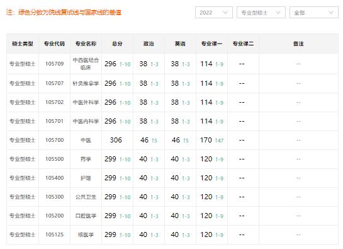Click the 中西医结合临床 major name

tap(86, 64)
